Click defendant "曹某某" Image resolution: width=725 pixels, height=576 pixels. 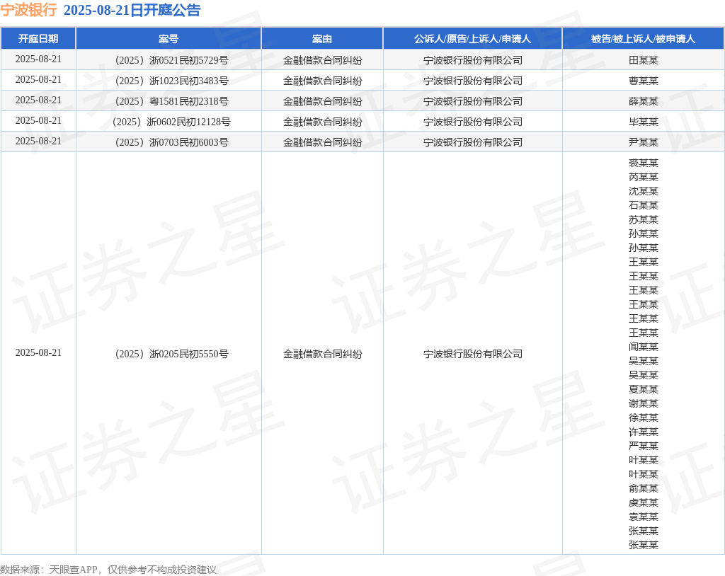[643, 81]
